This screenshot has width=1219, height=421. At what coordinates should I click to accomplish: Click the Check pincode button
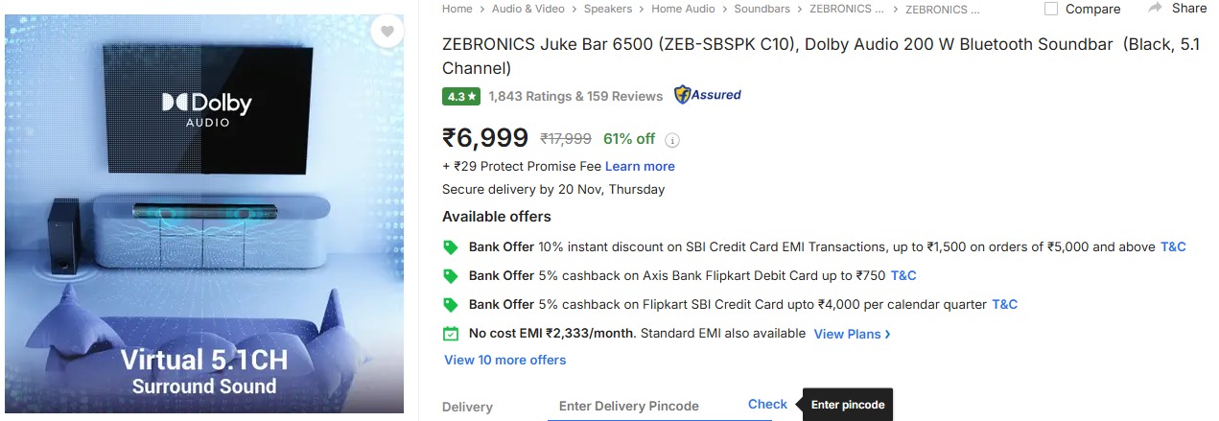(767, 404)
